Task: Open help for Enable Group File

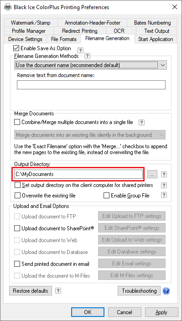Action: coord(164,195)
